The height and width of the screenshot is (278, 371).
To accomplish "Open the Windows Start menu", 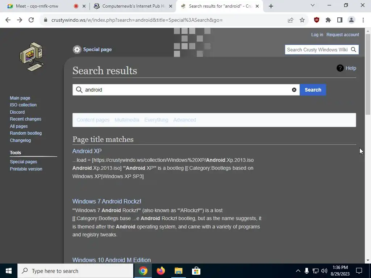I will pyautogui.click(x=9, y=271).
